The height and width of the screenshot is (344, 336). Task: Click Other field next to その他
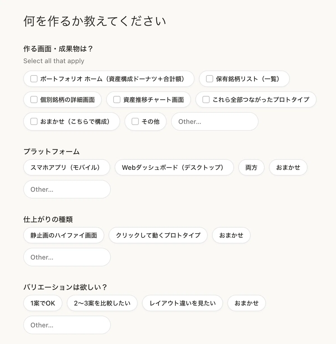tap(215, 121)
